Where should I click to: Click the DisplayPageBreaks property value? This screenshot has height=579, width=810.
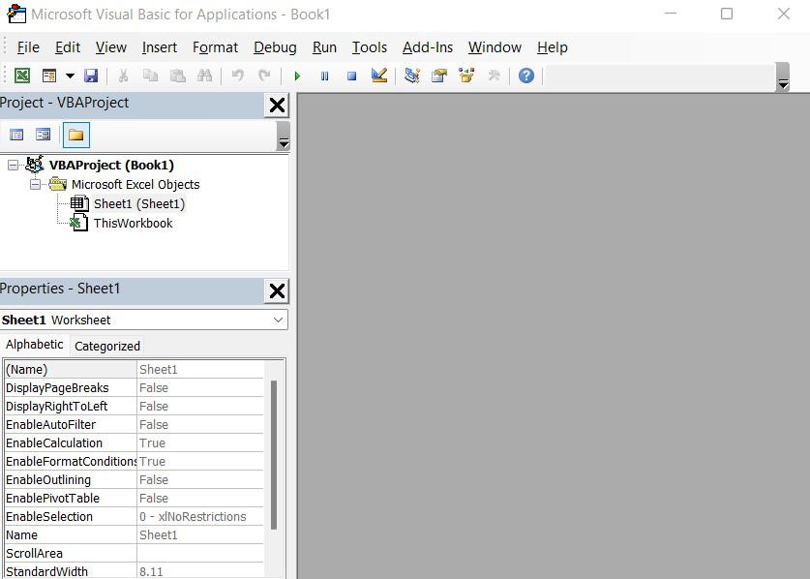tap(200, 387)
